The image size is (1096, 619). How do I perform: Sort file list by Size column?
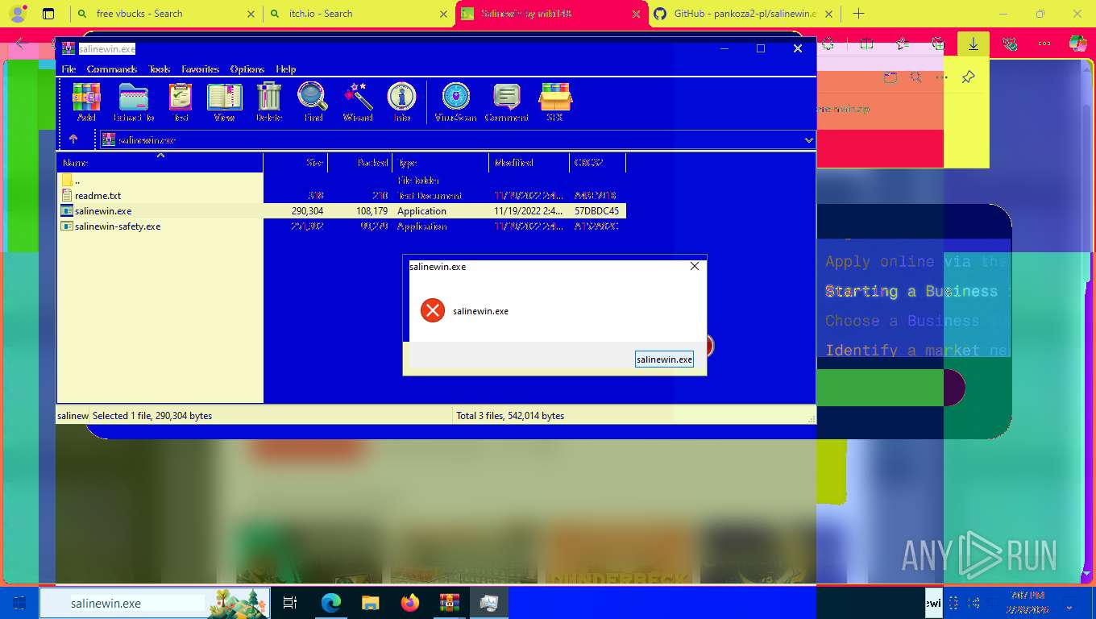coord(296,163)
